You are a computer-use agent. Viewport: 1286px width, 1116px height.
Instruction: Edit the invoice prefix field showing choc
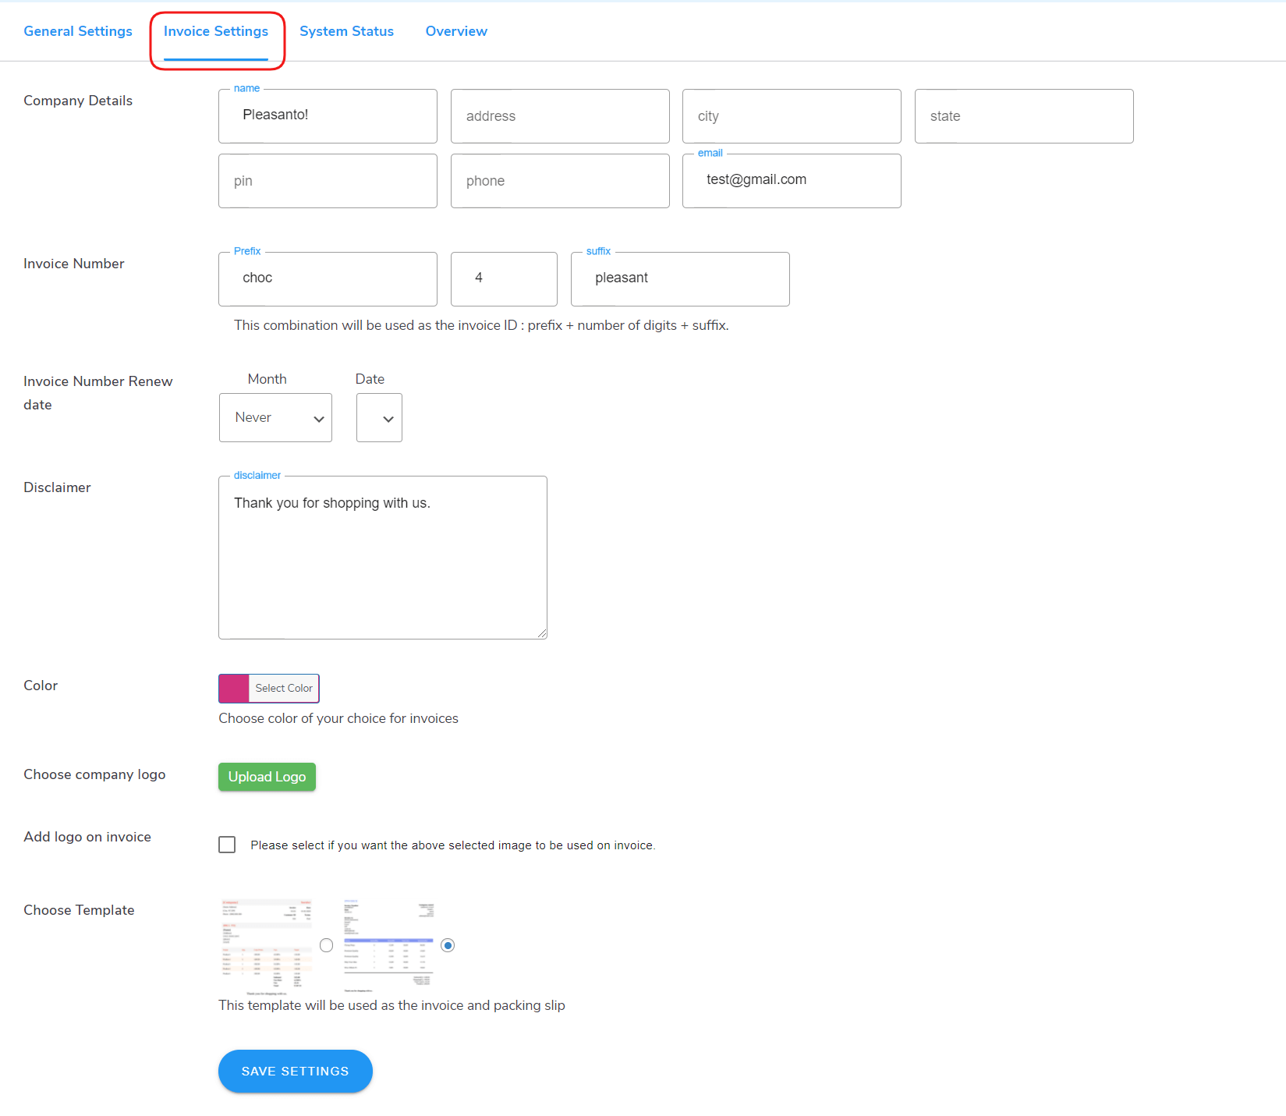[328, 278]
